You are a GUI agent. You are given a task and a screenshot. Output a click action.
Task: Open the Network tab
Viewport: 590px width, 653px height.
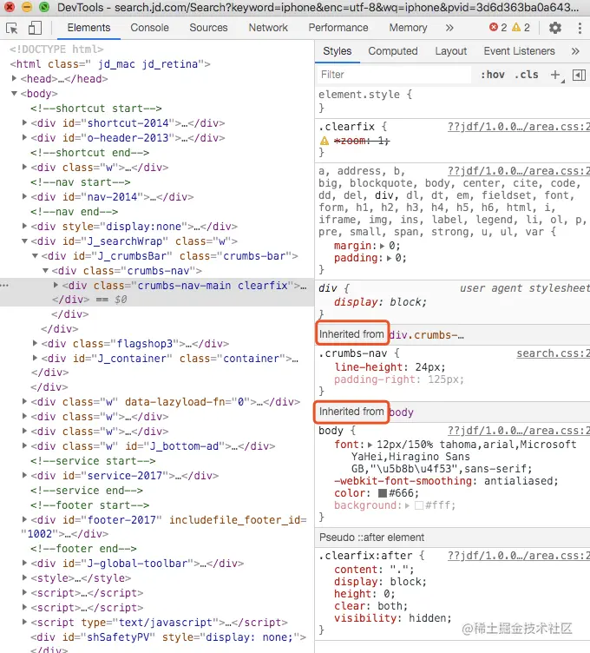268,28
